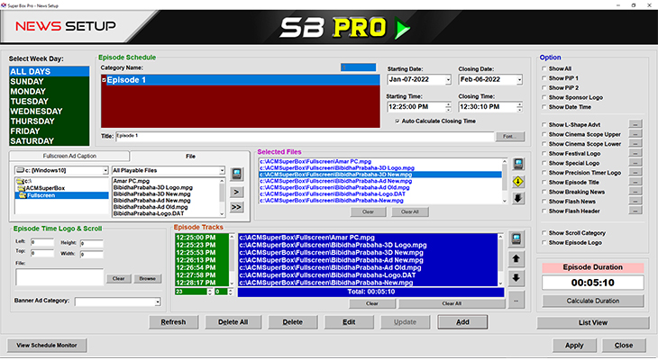Open the View Schedule Monitor button
Screen dimensions: 658x360
pyautogui.click(x=46, y=345)
